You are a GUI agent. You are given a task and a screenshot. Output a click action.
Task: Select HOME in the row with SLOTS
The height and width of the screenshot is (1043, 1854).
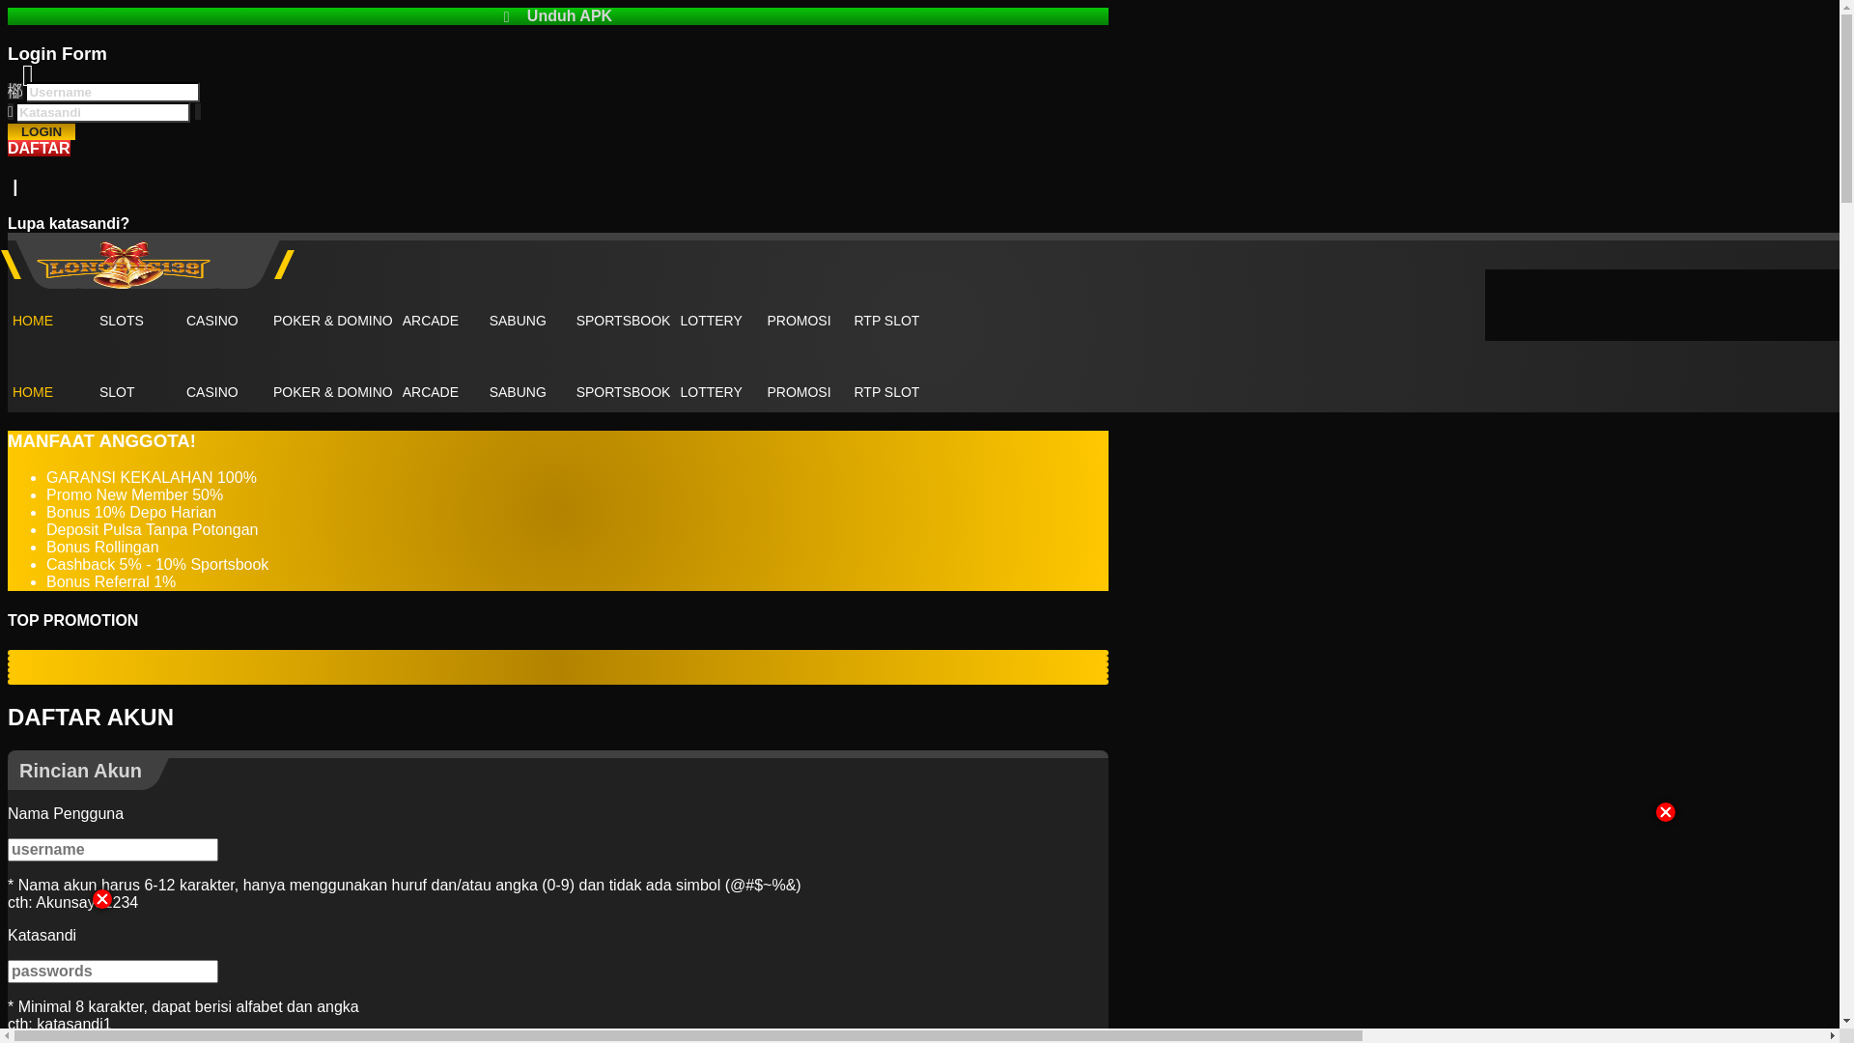[x=33, y=321]
